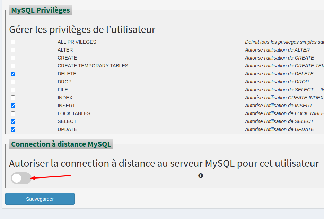Screen dimensions: 324x219
Task: Click the LOCK TABLES label text
Action: click(x=74, y=113)
